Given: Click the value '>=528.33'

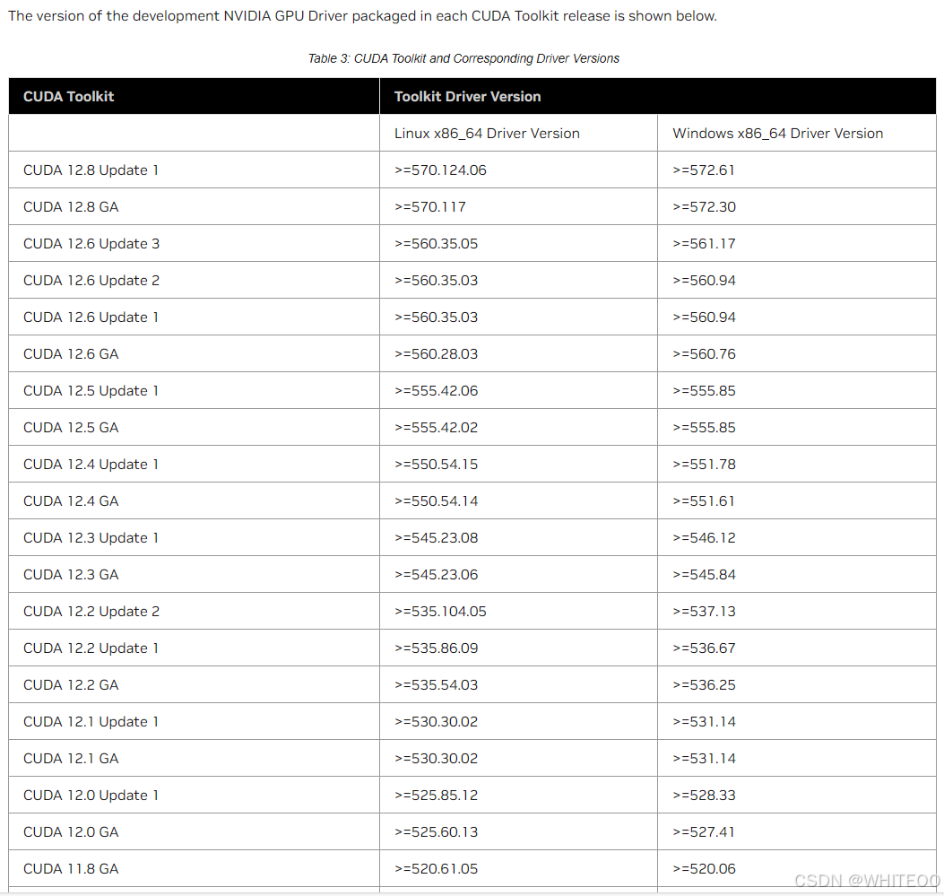Looking at the screenshot, I should [704, 795].
